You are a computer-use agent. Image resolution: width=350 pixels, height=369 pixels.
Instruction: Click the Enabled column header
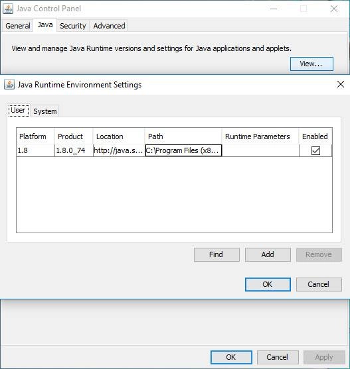pyautogui.click(x=315, y=136)
